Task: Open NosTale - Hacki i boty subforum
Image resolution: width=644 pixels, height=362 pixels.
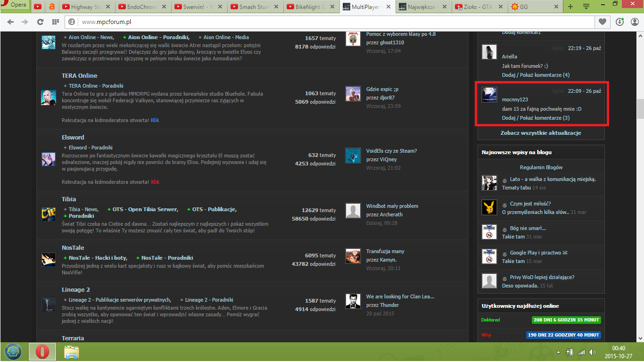Action: click(98, 258)
